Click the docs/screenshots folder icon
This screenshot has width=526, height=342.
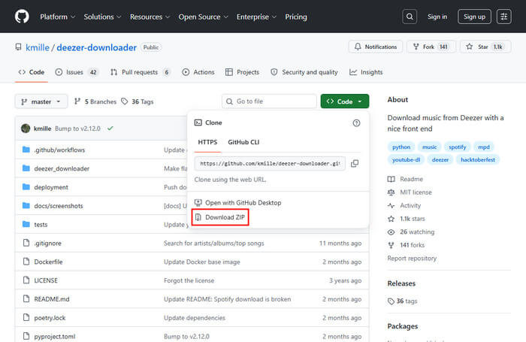tap(26, 205)
